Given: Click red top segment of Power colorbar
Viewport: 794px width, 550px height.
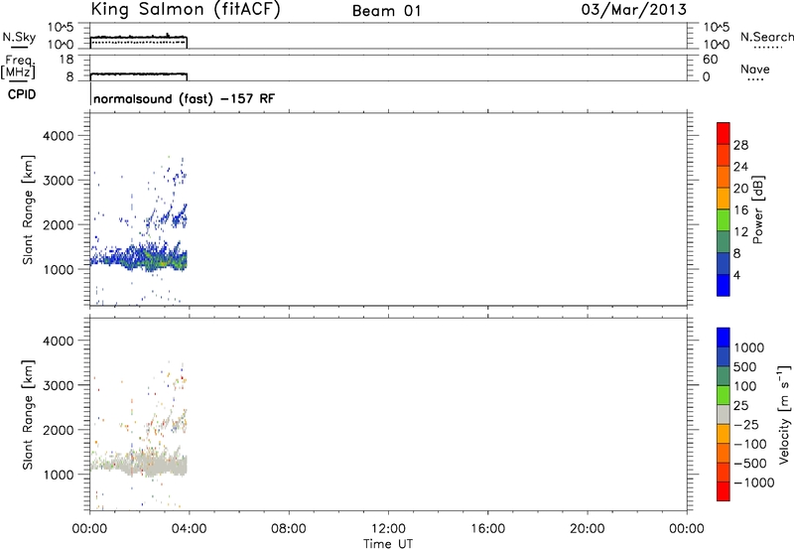Looking at the screenshot, I should pyautogui.click(x=724, y=133).
